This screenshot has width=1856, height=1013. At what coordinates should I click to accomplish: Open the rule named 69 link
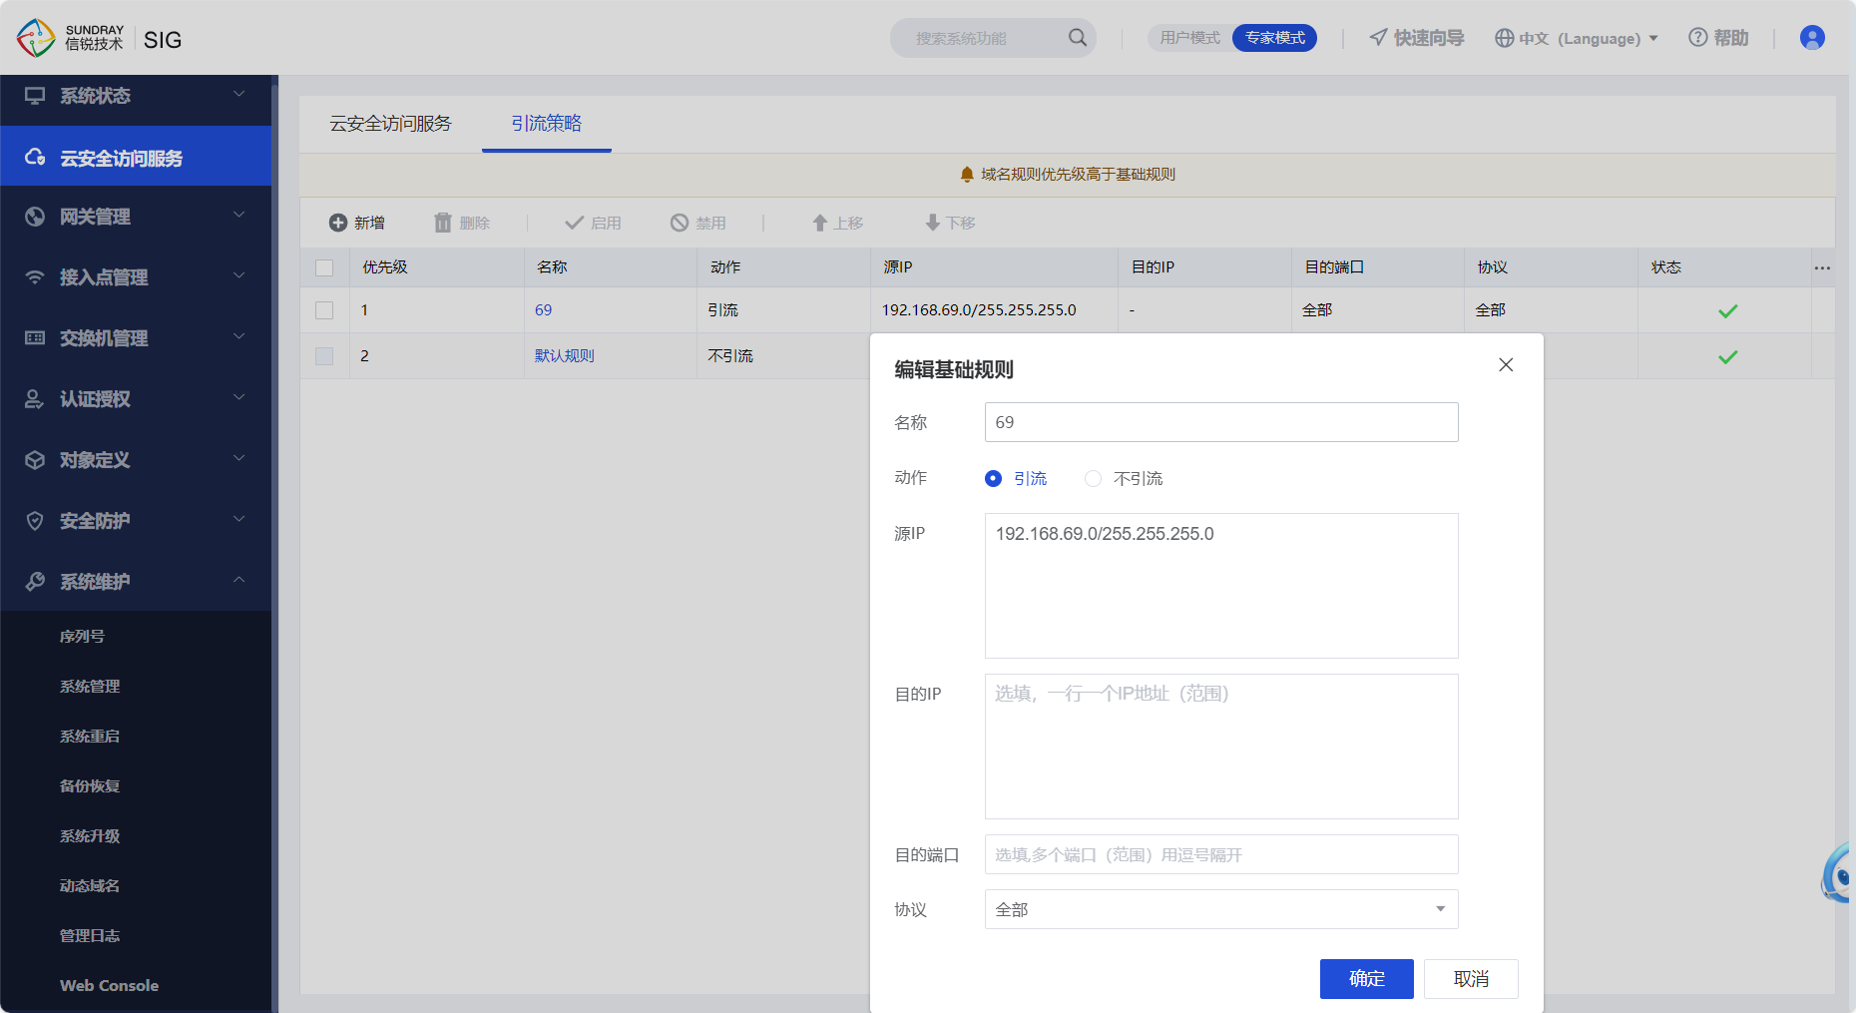pos(544,310)
